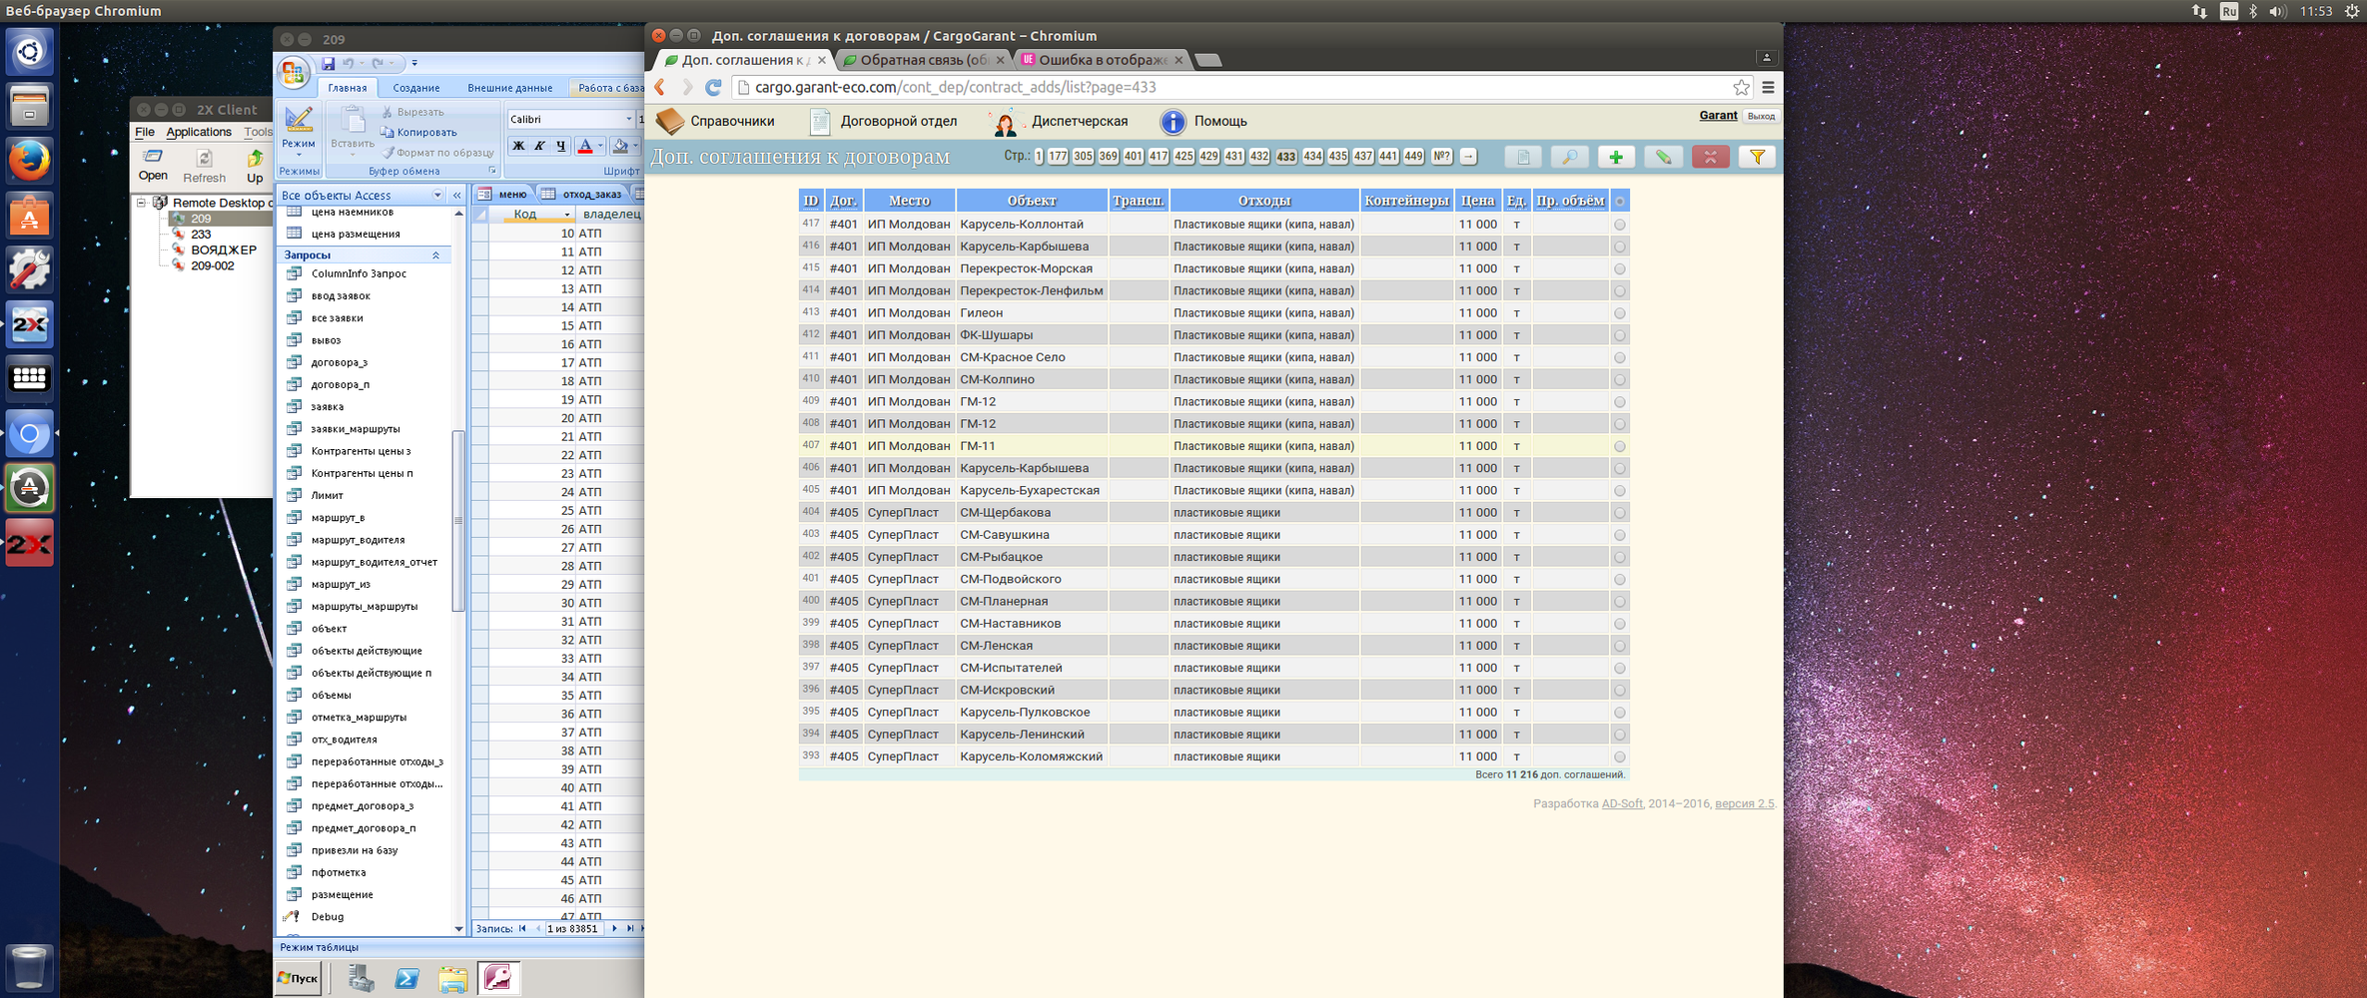This screenshot has width=2367, height=998.
Task: Click the document view button in blue bar
Action: pyautogui.click(x=1523, y=157)
